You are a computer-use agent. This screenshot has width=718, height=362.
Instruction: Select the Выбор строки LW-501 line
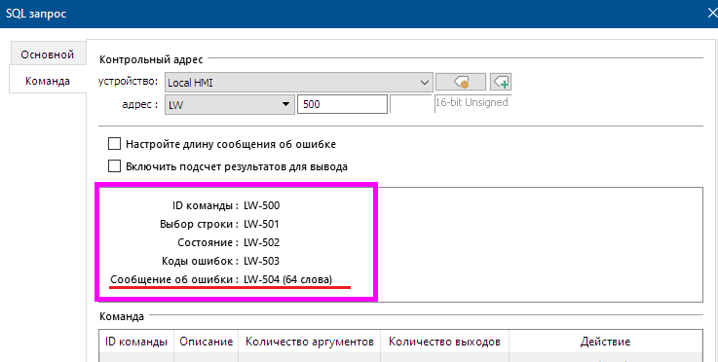(219, 224)
